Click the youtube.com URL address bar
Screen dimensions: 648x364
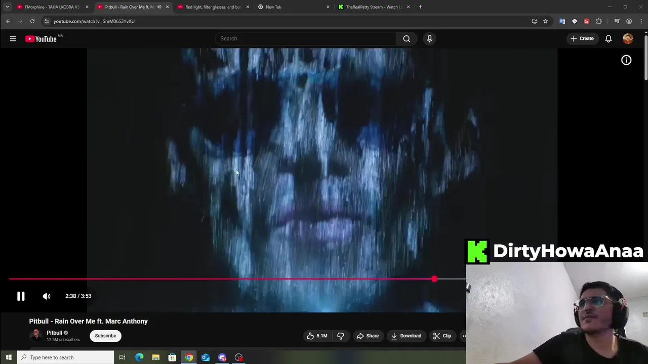[94, 21]
